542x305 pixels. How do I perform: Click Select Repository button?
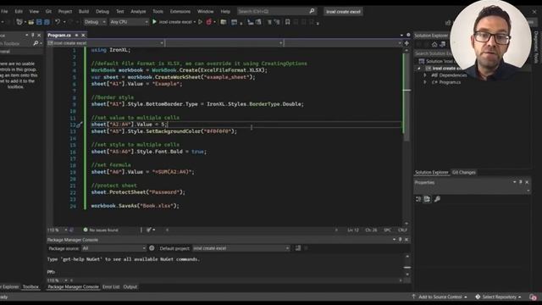(x=499, y=297)
